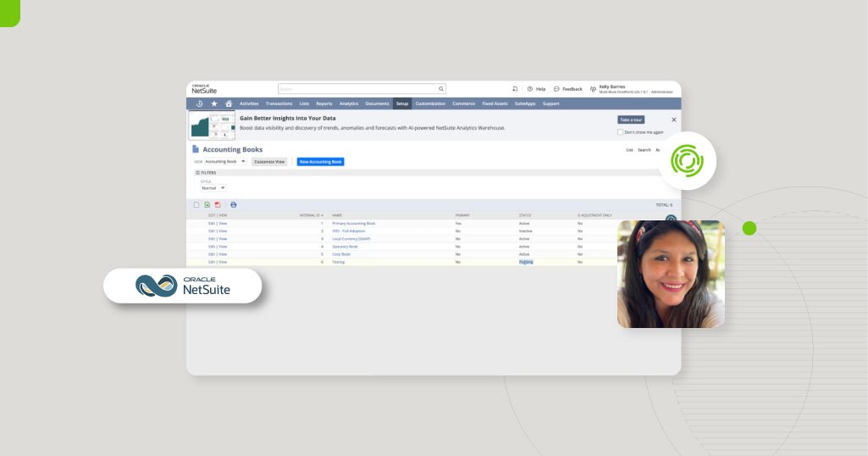Open the Help question mark icon

[x=530, y=89]
